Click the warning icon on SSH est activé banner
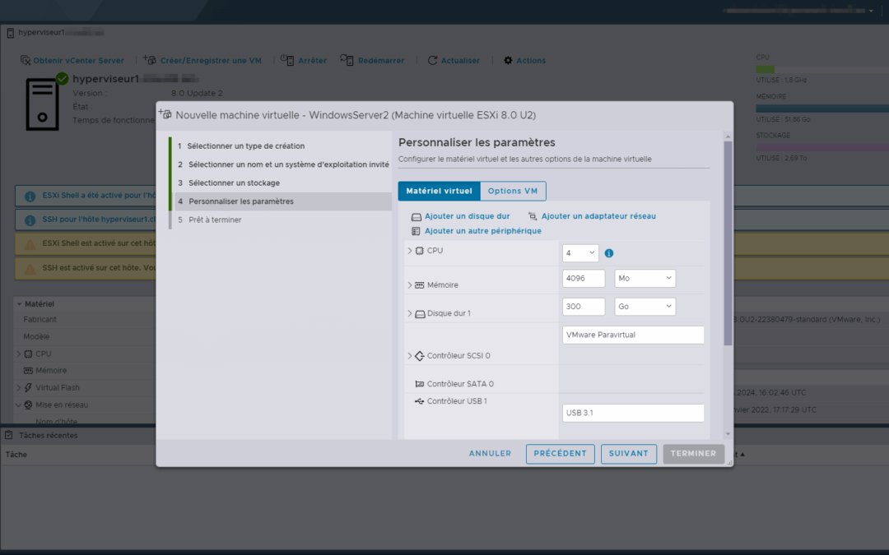Viewport: 889px width, 555px height. point(30,269)
